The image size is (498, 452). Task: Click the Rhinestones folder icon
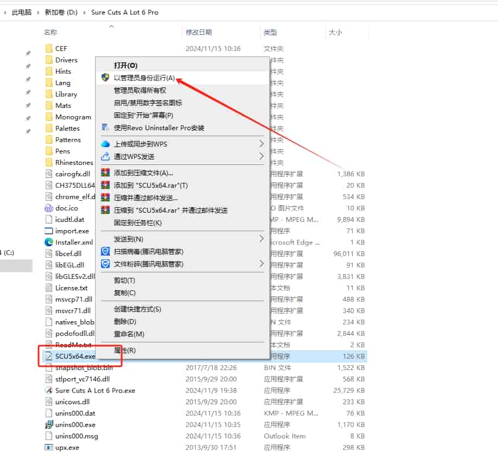click(49, 163)
